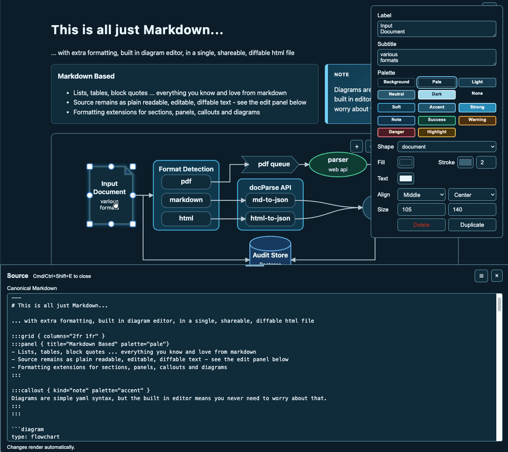The image size is (508, 452).
Task: Select the None palette option
Action: pyautogui.click(x=477, y=93)
